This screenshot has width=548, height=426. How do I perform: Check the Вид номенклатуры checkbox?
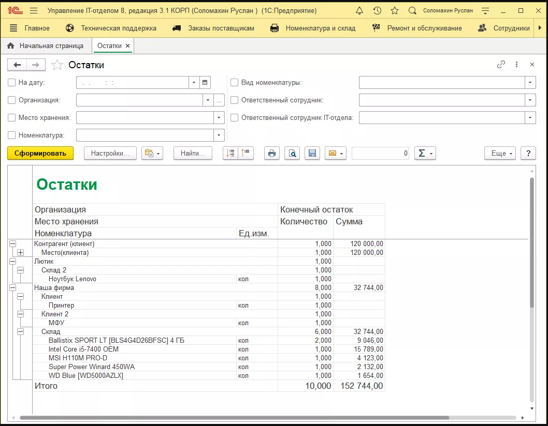tap(234, 82)
